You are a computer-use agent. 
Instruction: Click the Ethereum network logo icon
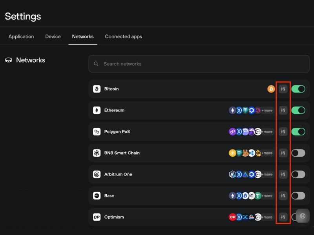coord(97,110)
